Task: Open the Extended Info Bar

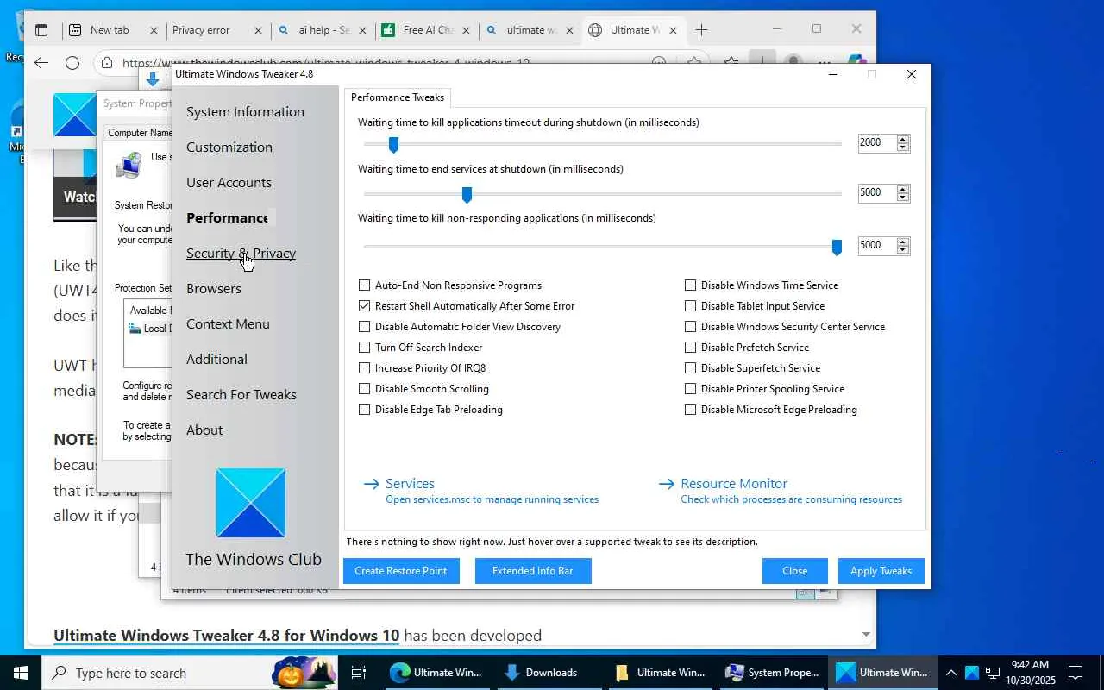Action: coord(533,571)
